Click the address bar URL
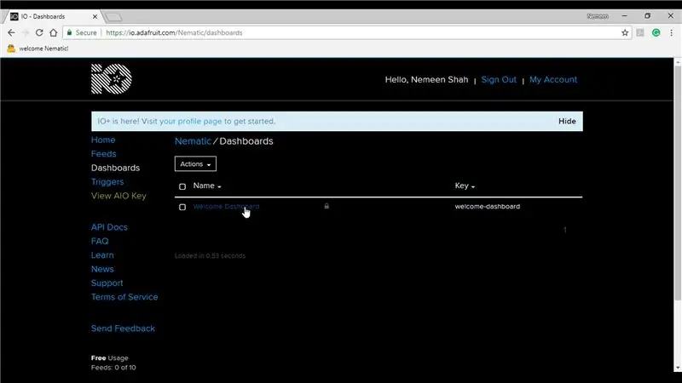 coord(174,32)
